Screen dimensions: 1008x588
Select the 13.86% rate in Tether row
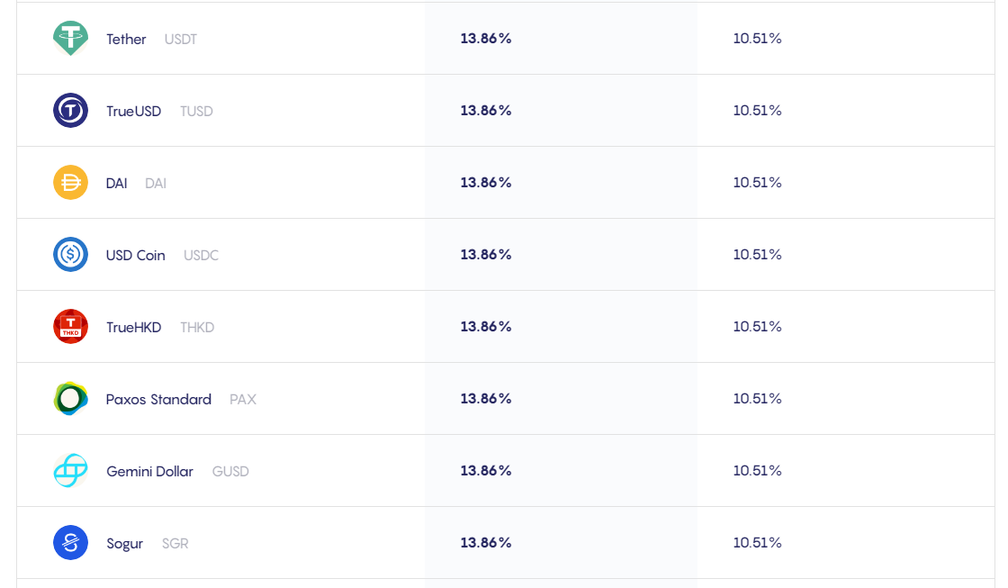[486, 39]
